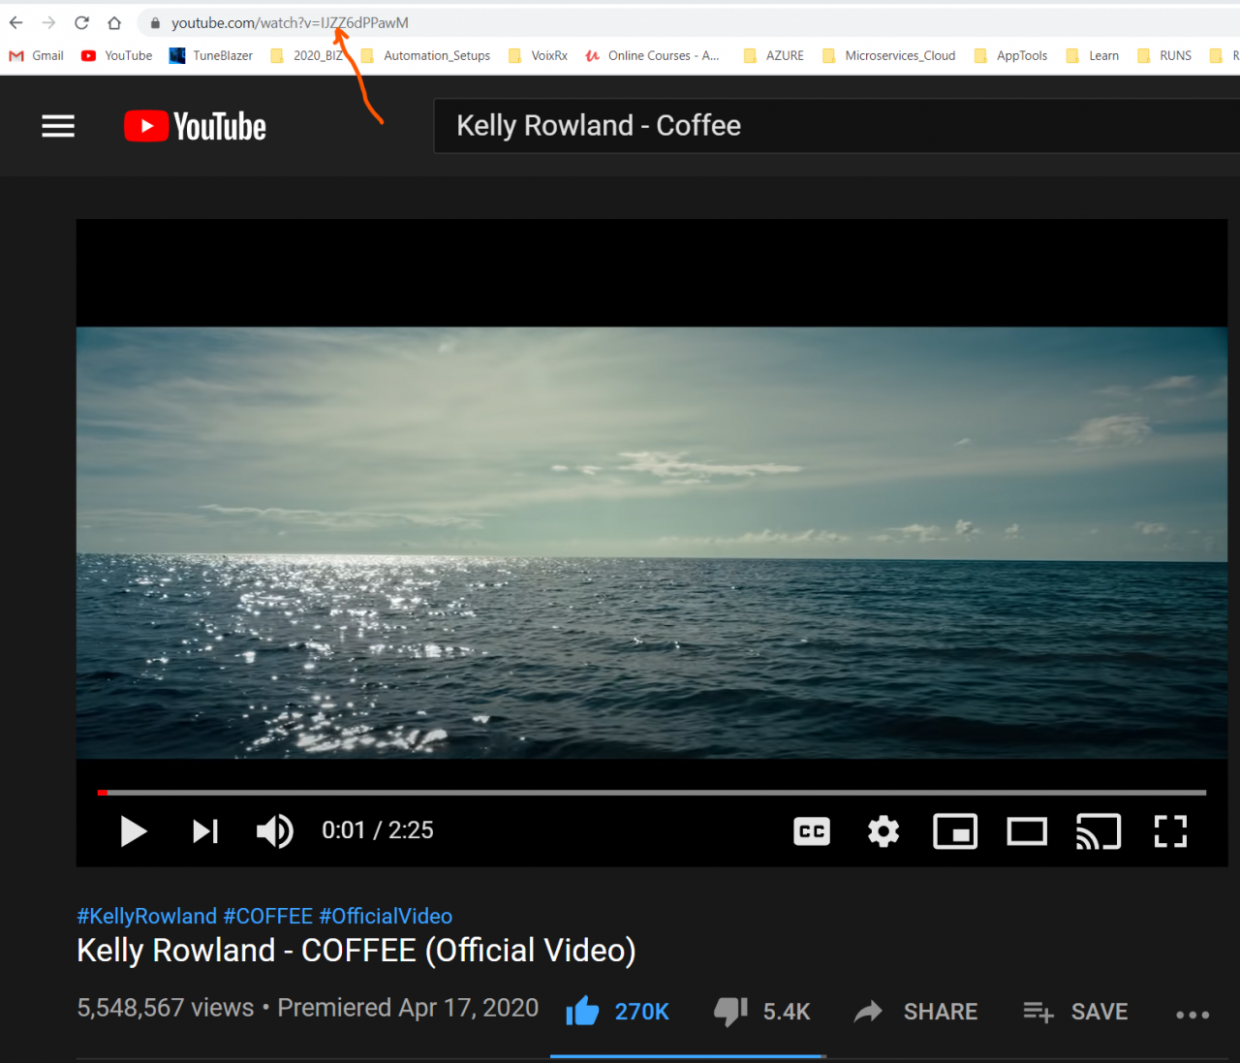Select the youtube.com address bar URL
This screenshot has width=1240, height=1063.
[290, 22]
